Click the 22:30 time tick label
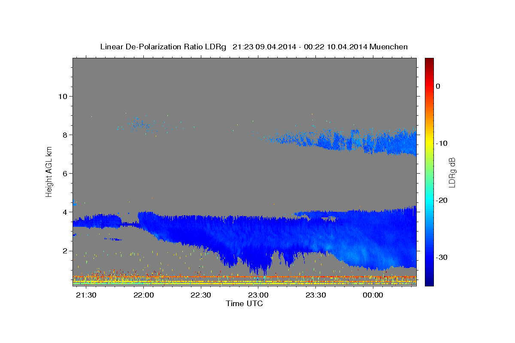 pyautogui.click(x=201, y=295)
